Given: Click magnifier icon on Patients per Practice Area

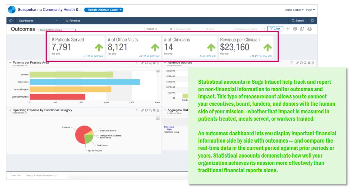Looking at the screenshot, I should click(x=150, y=63).
